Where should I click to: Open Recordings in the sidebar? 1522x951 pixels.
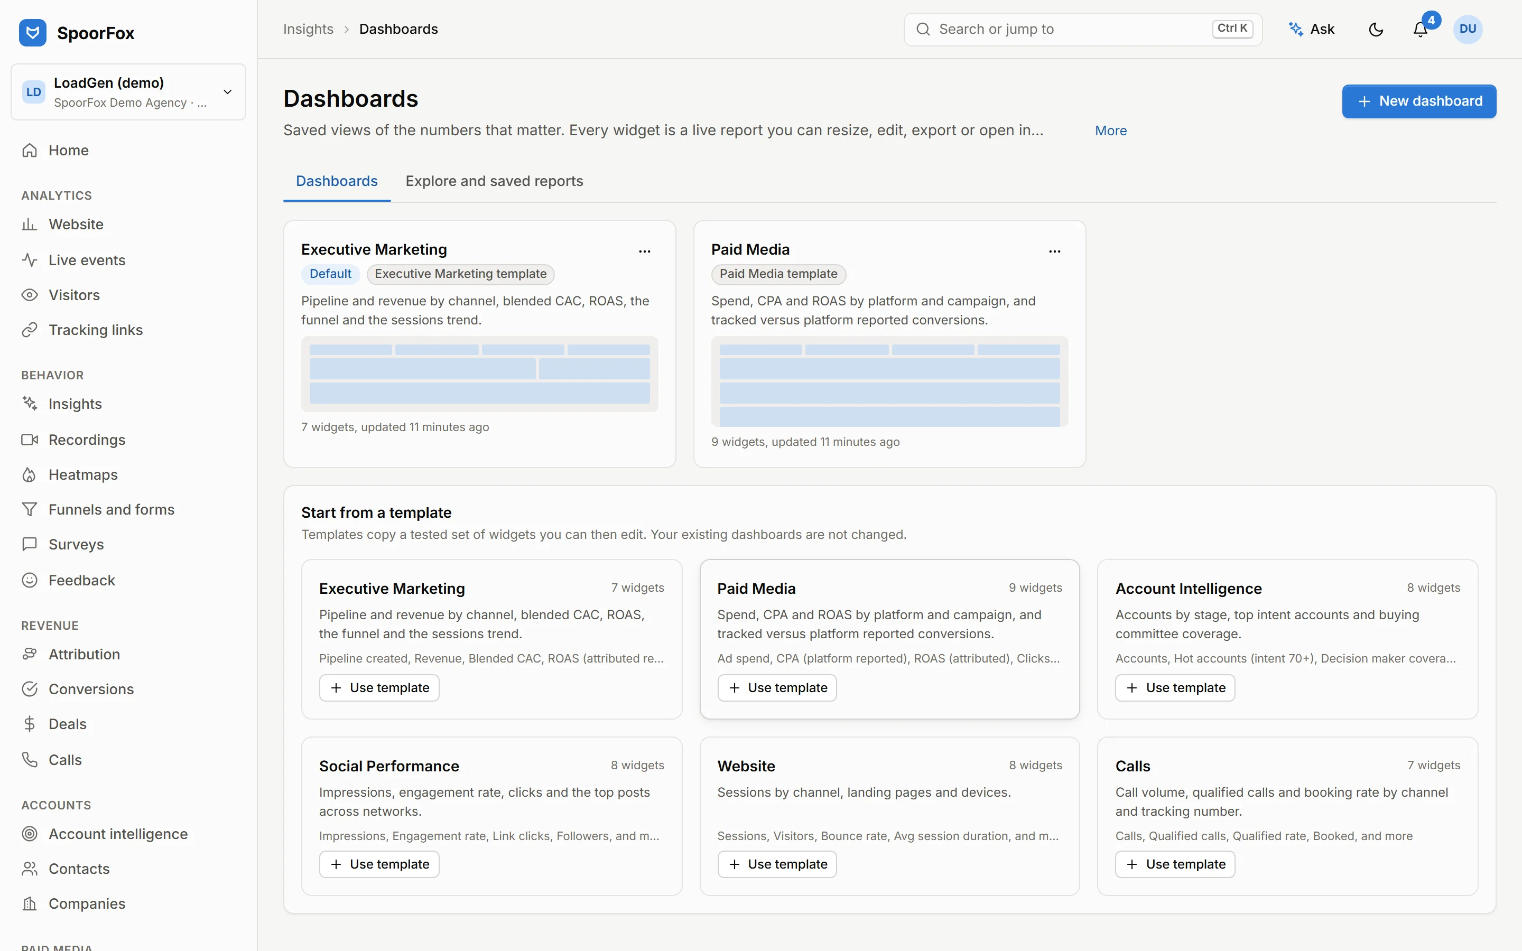pyautogui.click(x=128, y=440)
